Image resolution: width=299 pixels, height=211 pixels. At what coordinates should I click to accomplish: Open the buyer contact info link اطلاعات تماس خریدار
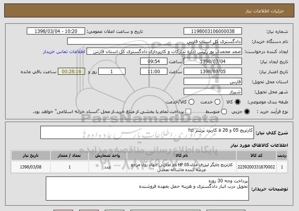click(x=64, y=52)
